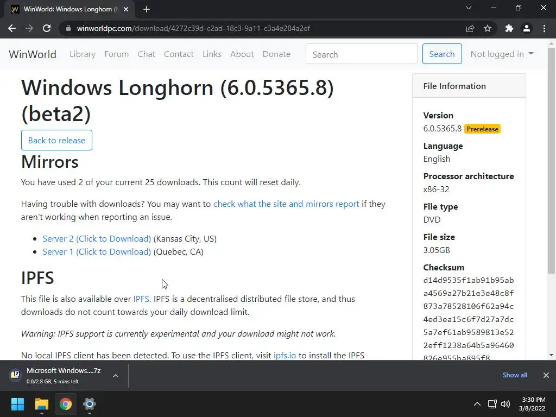Open the Contact menu item
This screenshot has width=556, height=417.
[x=179, y=54]
